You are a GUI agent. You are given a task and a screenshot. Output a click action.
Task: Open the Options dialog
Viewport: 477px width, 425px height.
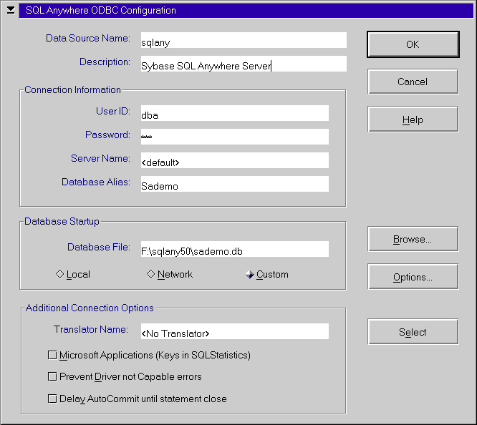[413, 277]
